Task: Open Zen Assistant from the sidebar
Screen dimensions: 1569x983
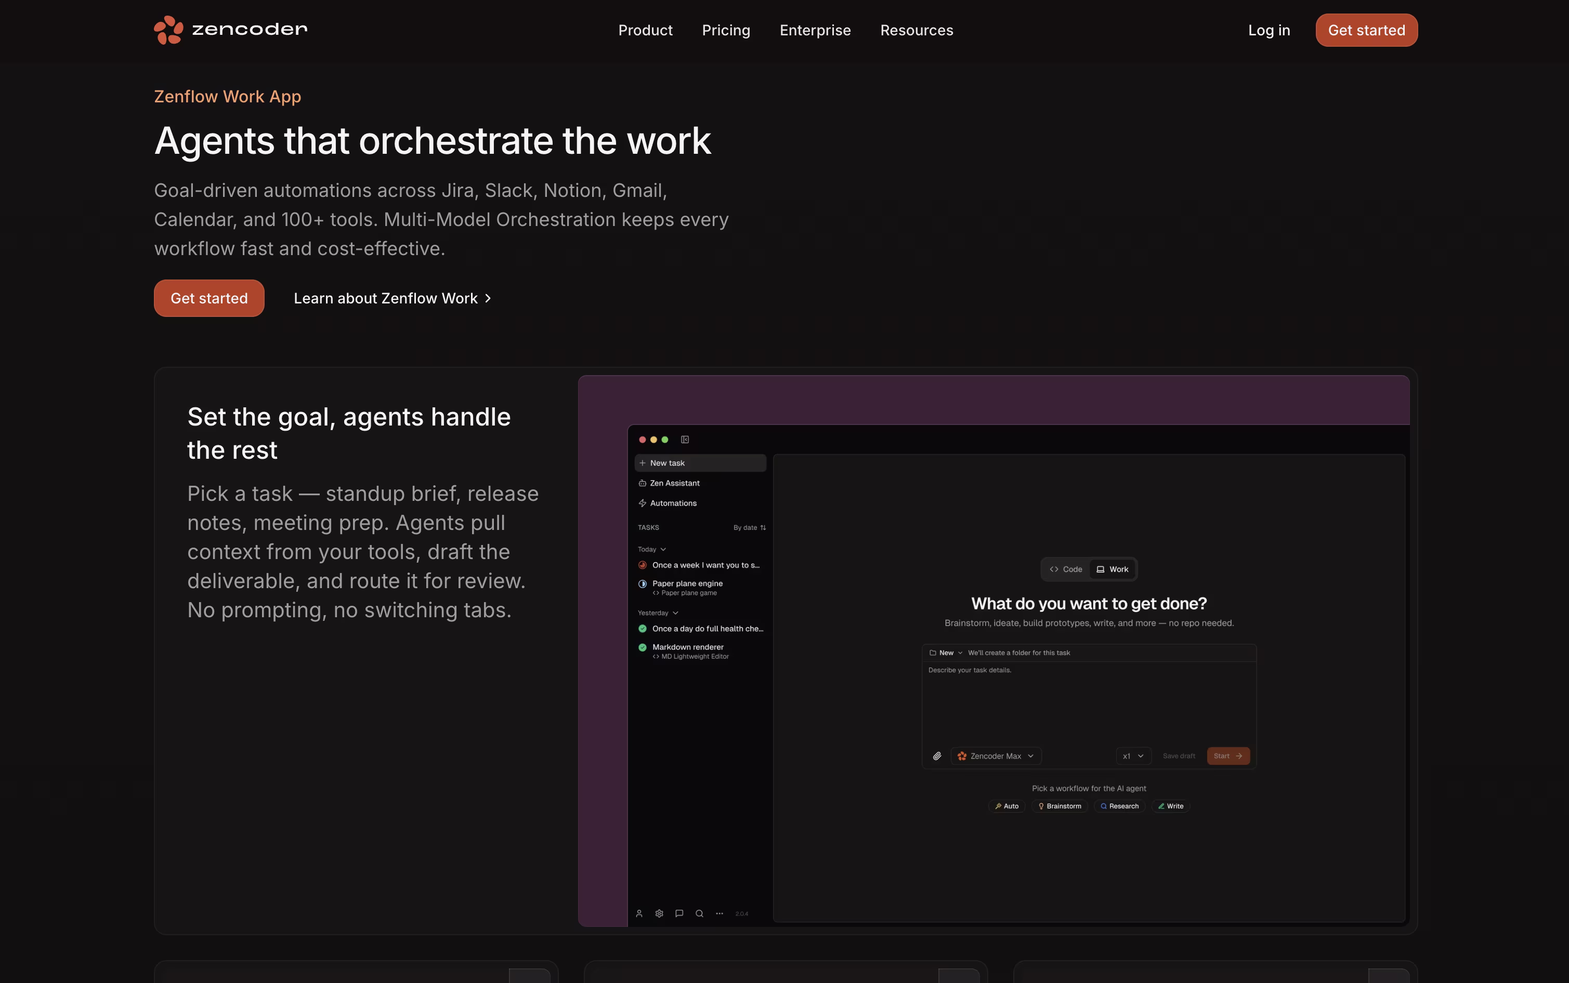Action: coord(669,483)
